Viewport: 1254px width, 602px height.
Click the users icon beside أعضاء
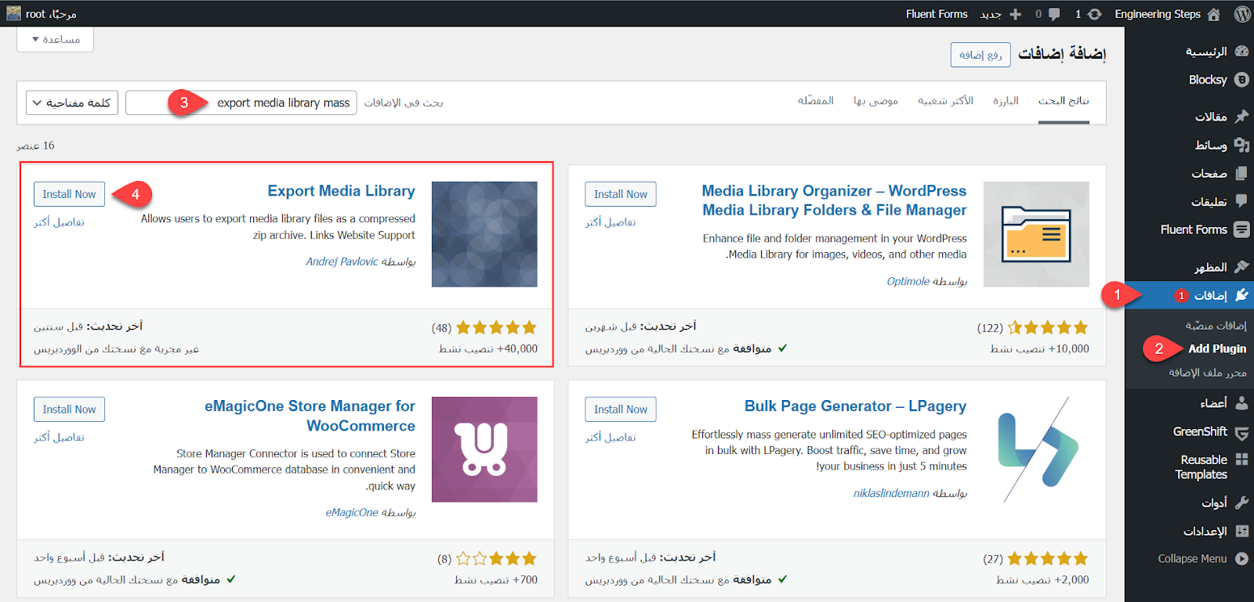pyautogui.click(x=1241, y=403)
